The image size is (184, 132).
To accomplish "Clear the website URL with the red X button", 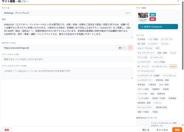I will (130, 48).
